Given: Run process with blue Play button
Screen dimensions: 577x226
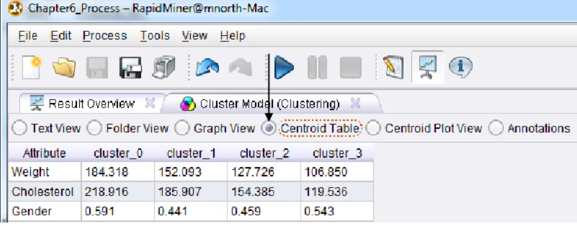Looking at the screenshot, I should [x=284, y=68].
